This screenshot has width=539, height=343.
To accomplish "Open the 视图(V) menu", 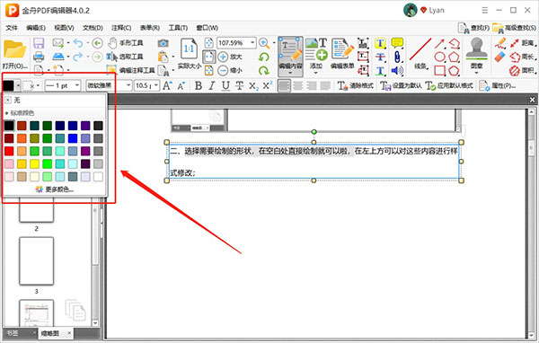I will pos(65,28).
